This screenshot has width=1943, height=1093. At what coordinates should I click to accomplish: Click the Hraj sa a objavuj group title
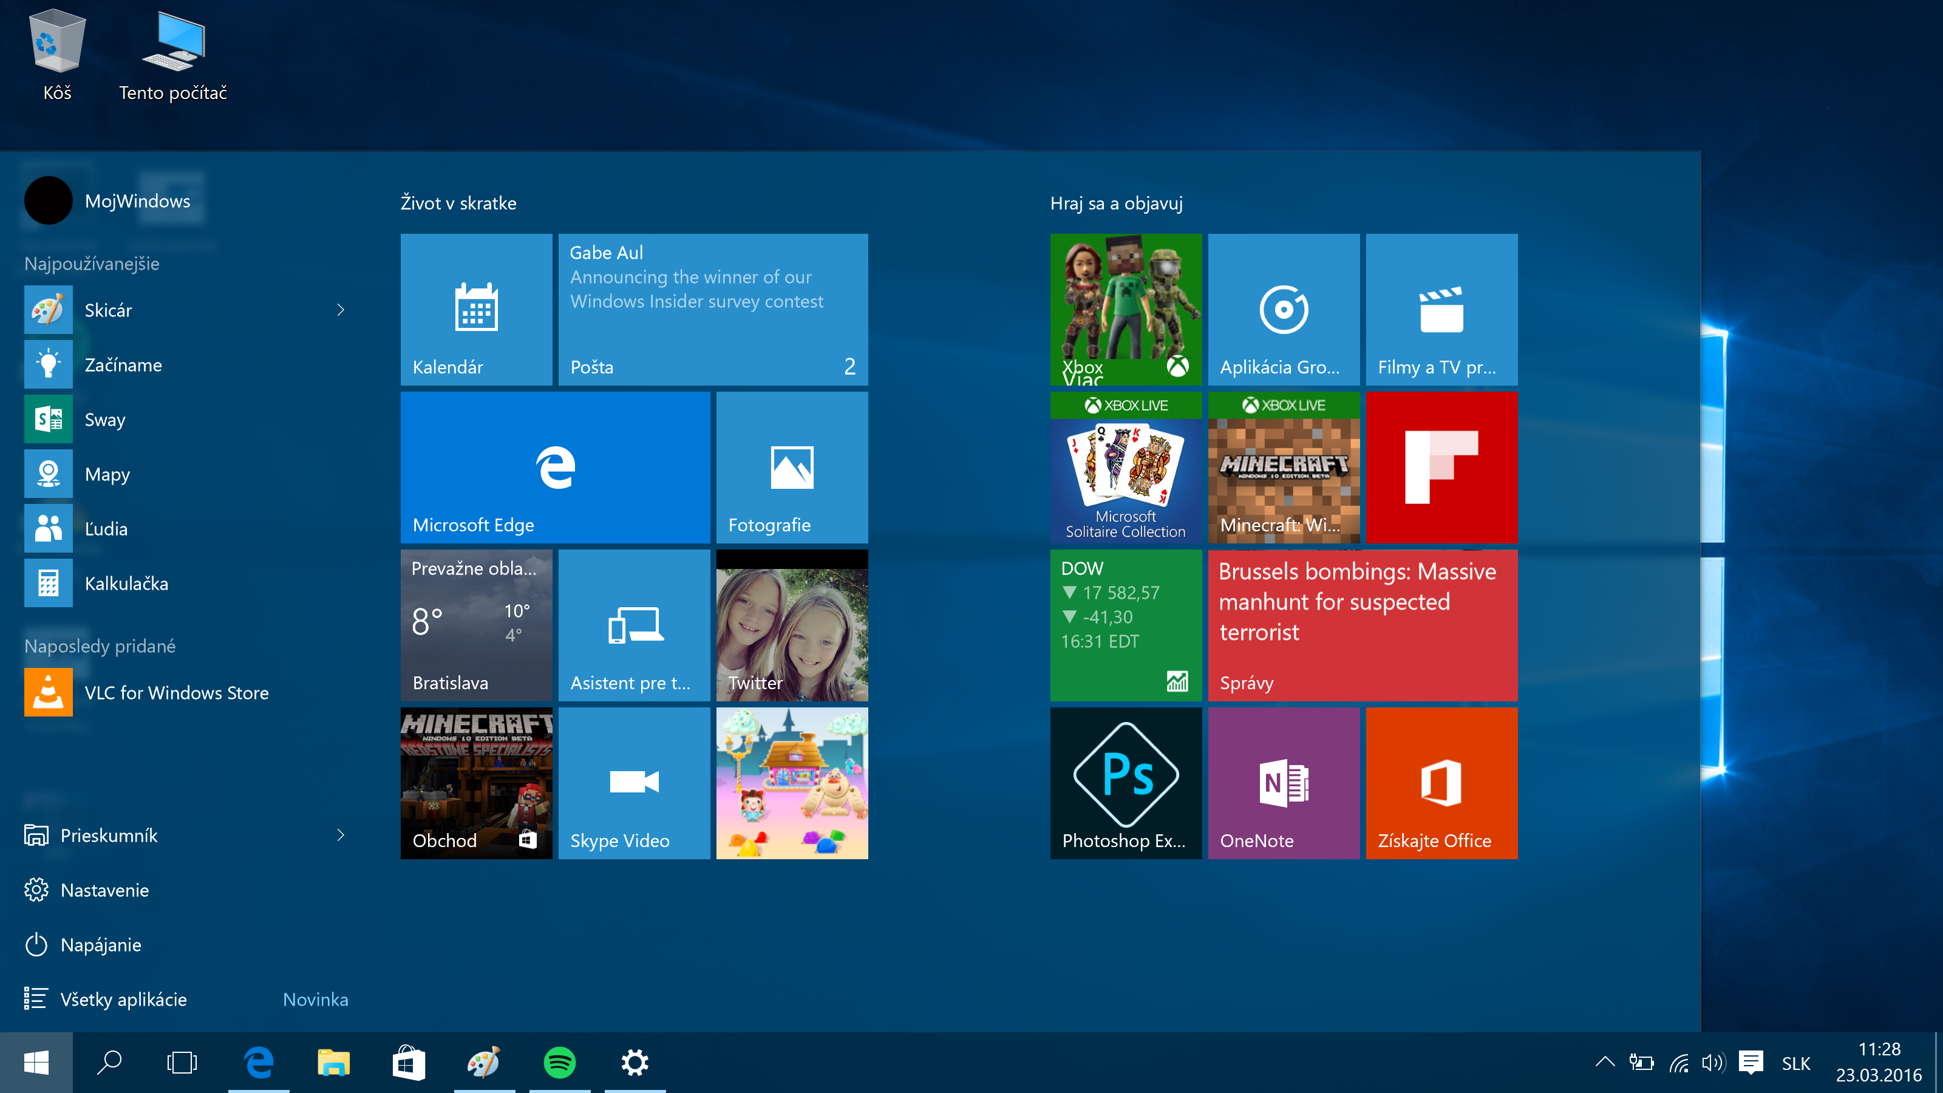(1117, 203)
